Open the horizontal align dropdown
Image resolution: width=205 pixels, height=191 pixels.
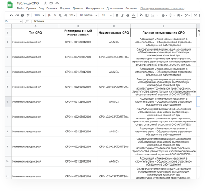click(164, 15)
